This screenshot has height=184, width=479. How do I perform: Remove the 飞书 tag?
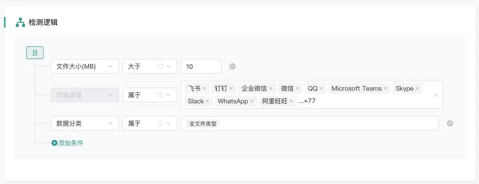(x=204, y=88)
